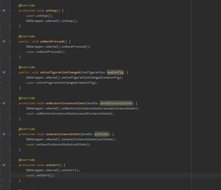Click the override gutter icon beside onStop
Screen dimensions: 221x190
coord(4,11)
